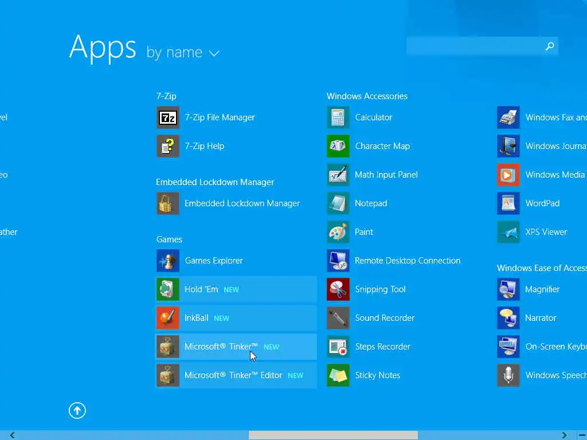Click the 'Math Input Panel' label text
Screen dimensions: 587x440
tap(386, 175)
